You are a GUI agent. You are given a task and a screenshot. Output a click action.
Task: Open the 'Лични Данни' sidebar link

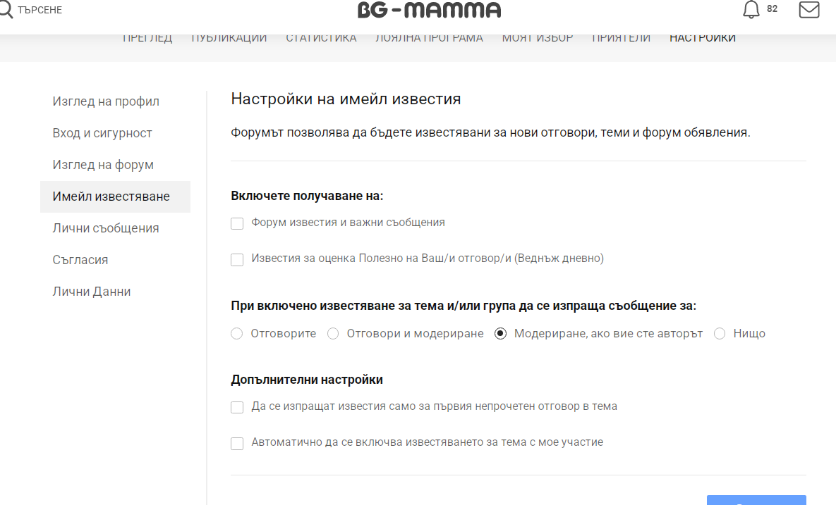coord(92,292)
